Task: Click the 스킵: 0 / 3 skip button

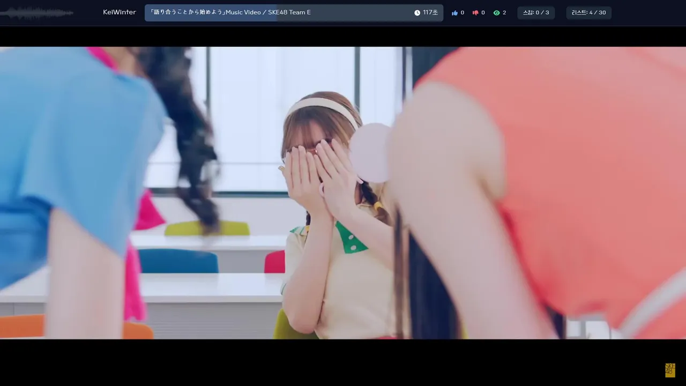Action: (536, 13)
